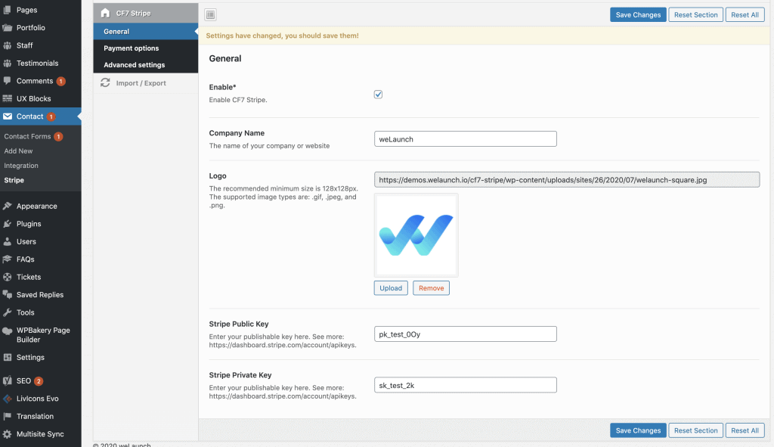Click the Import / Export refresh icon
Viewport: 774px width, 447px height.
click(105, 83)
